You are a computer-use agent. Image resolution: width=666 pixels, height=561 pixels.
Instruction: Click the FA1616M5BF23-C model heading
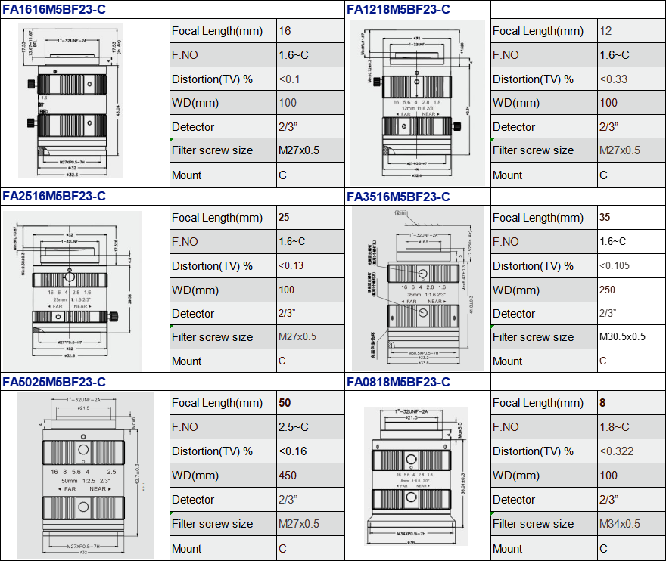(54, 10)
